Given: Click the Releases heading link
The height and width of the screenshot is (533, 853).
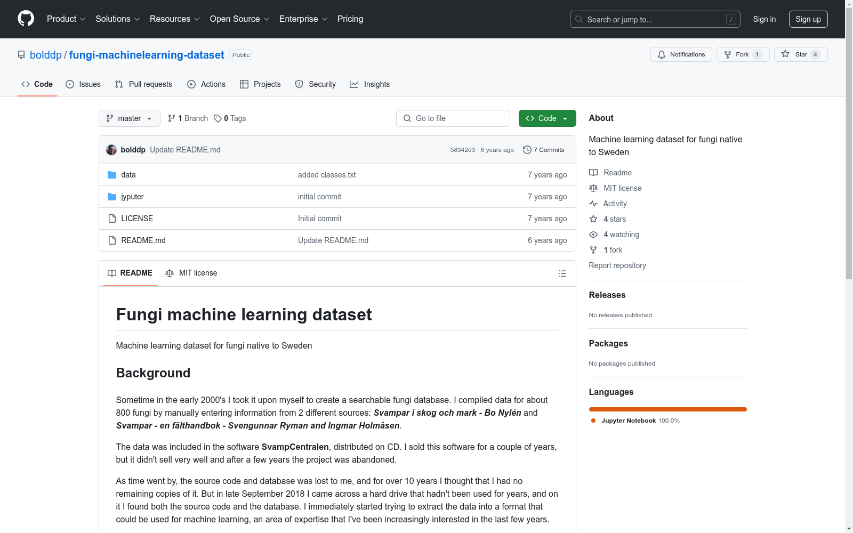Looking at the screenshot, I should point(607,295).
